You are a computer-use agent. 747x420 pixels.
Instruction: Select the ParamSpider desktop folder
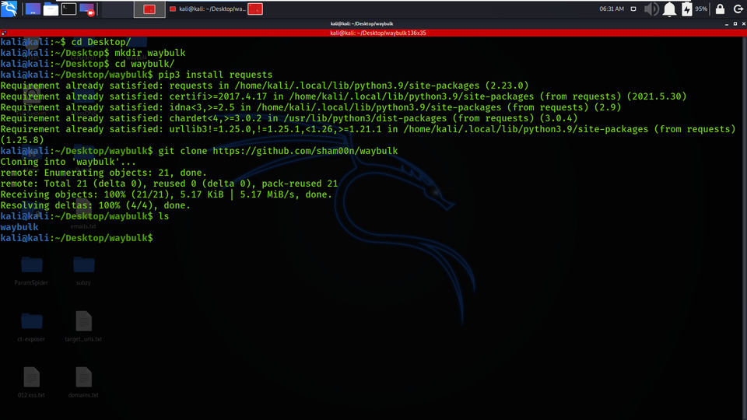click(x=31, y=271)
